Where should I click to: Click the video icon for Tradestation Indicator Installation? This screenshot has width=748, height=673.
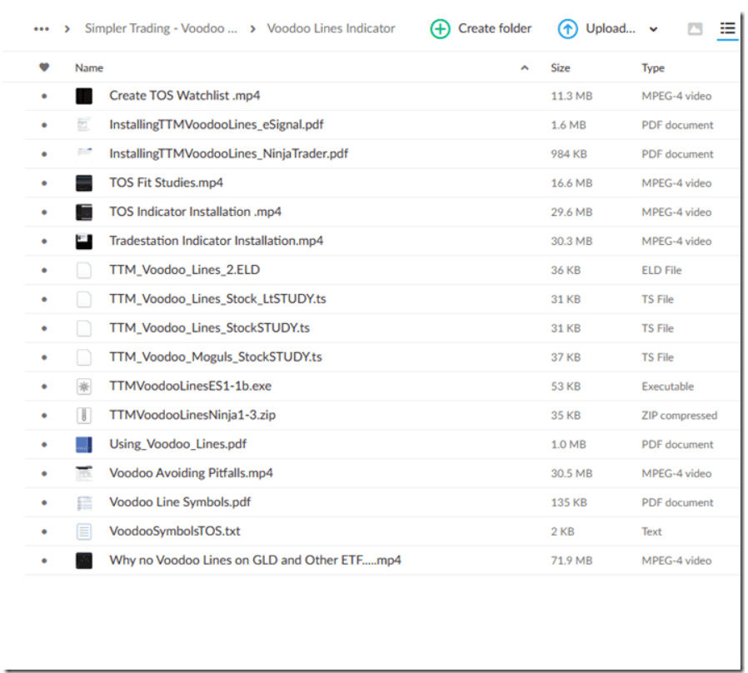point(83,240)
